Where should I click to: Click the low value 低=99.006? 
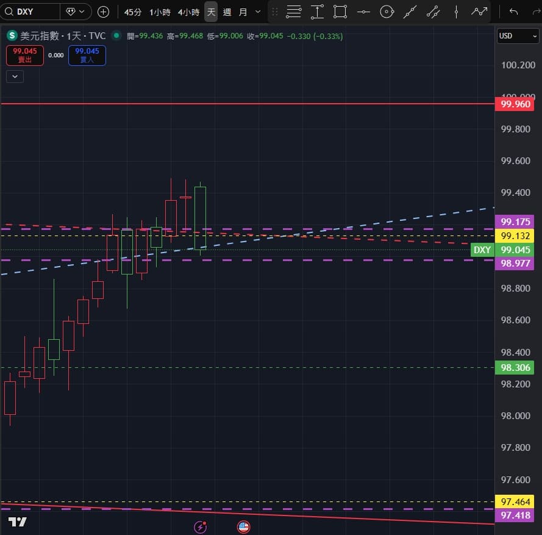[225, 36]
